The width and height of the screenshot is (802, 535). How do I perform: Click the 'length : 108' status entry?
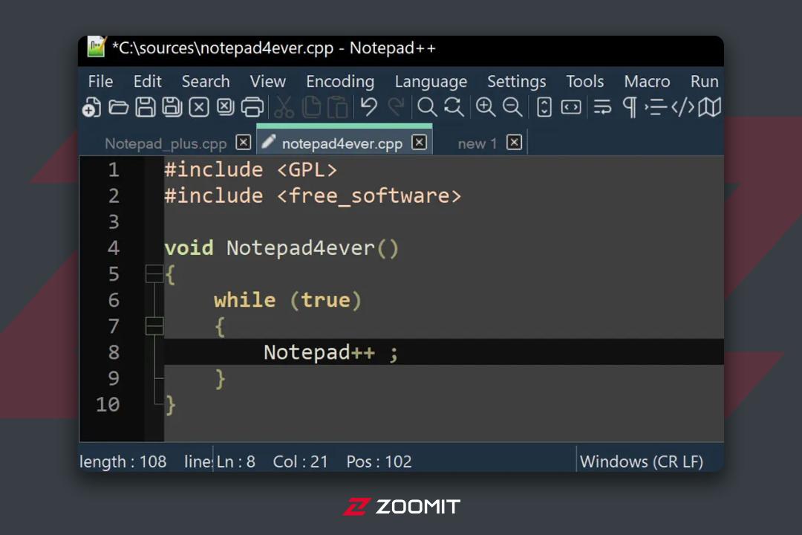[x=123, y=461]
